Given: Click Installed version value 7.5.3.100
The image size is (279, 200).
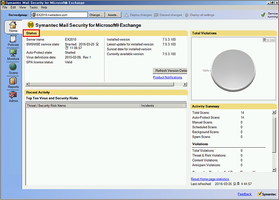Looking at the screenshot, I should pyautogui.click(x=169, y=40).
